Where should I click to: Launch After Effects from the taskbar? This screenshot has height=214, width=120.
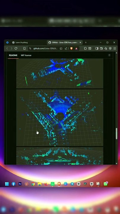[x=20, y=184]
